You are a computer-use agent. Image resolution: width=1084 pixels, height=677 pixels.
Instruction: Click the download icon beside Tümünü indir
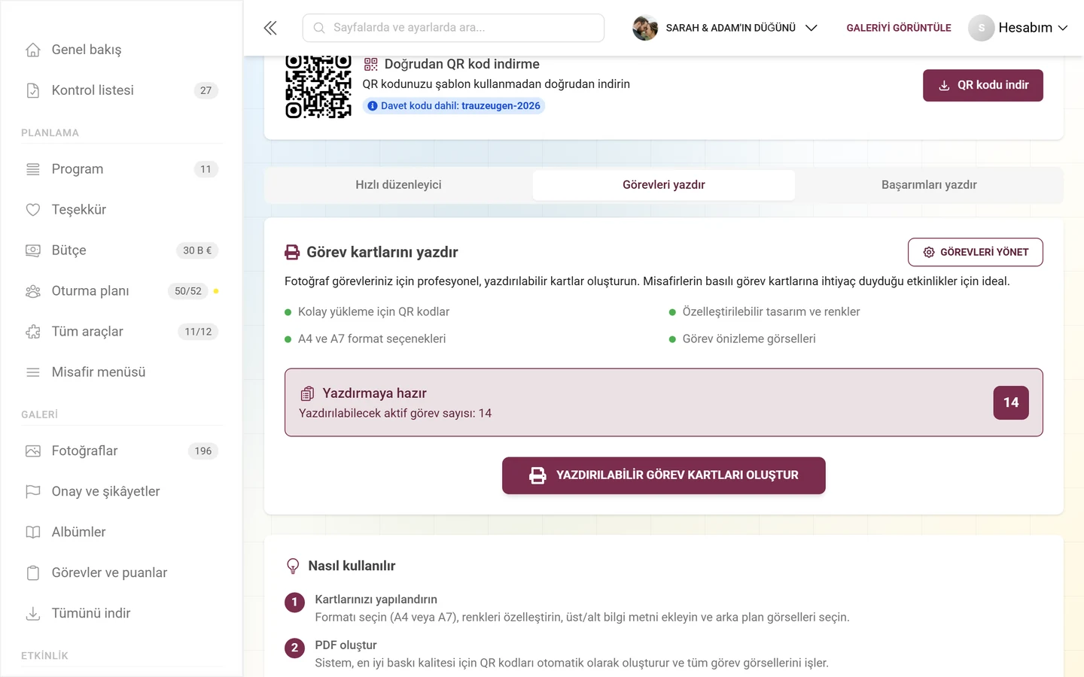coord(33,614)
